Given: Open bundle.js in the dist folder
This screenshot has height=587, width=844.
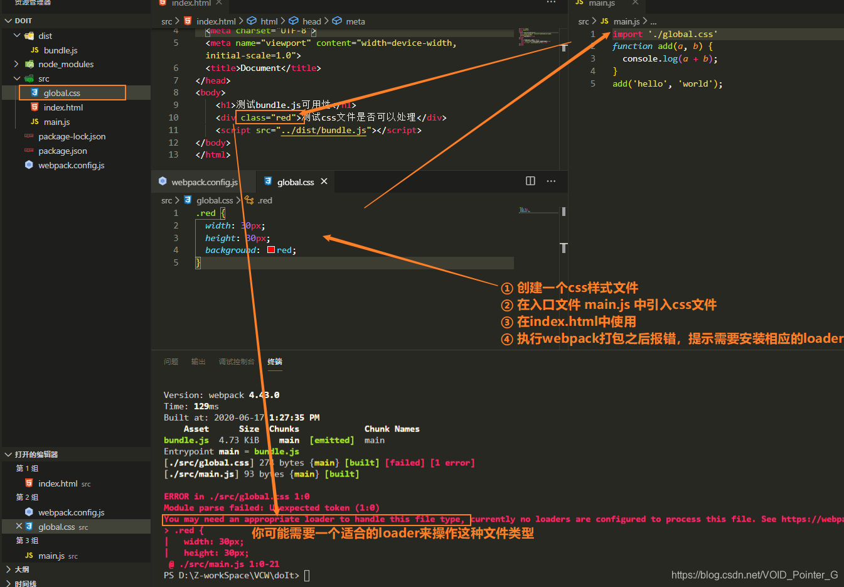Looking at the screenshot, I should click(61, 50).
